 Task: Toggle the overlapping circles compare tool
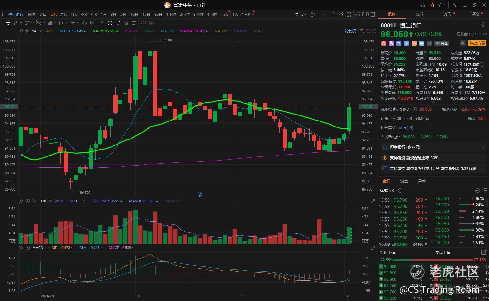pos(144,23)
